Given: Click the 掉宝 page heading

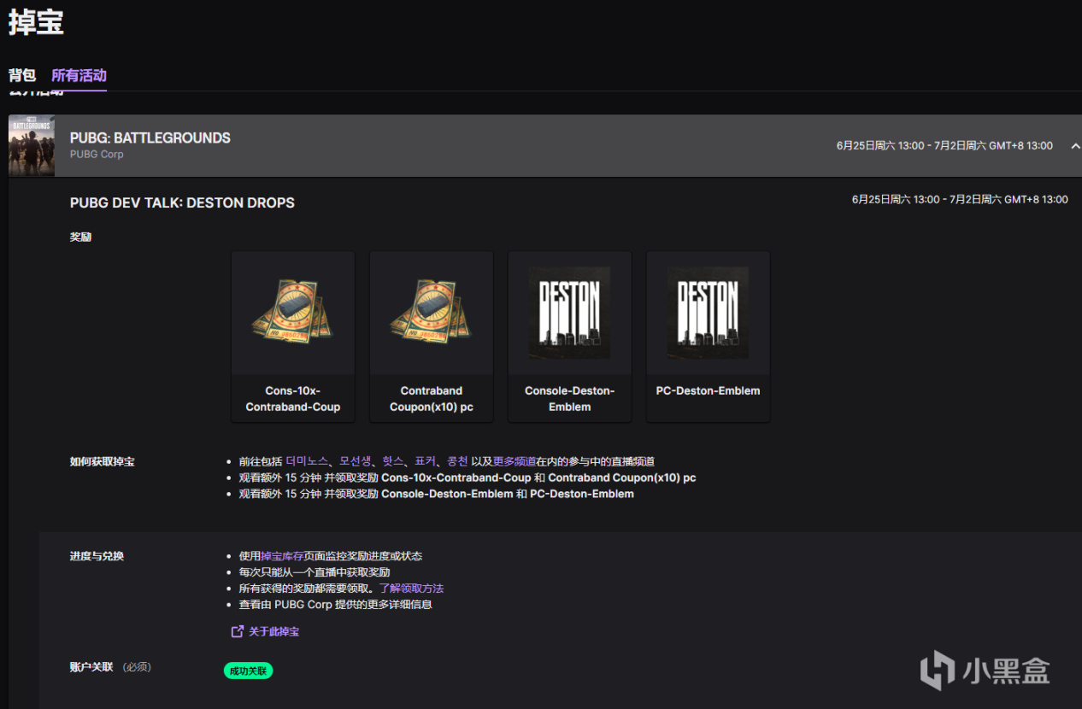Looking at the screenshot, I should (36, 23).
